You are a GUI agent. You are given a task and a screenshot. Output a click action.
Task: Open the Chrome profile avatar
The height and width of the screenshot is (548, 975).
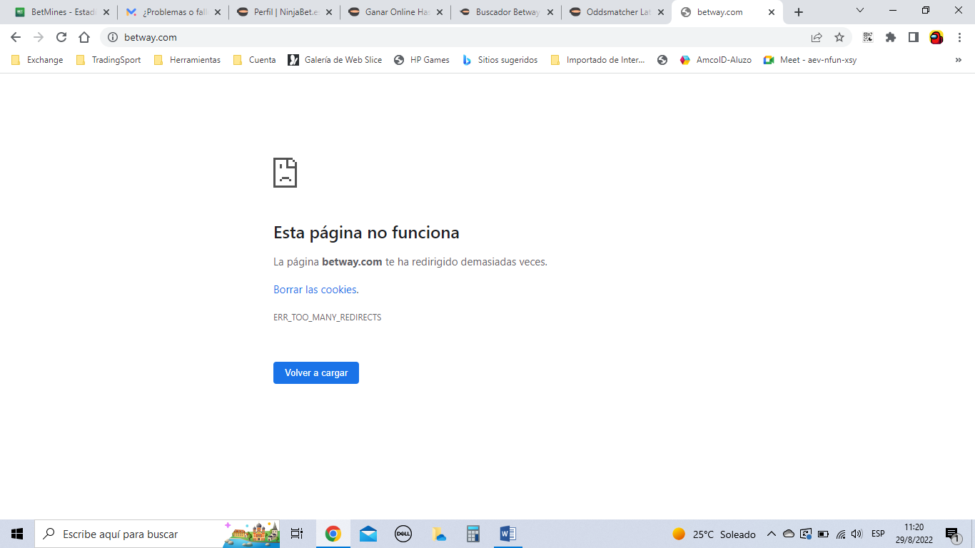936,37
